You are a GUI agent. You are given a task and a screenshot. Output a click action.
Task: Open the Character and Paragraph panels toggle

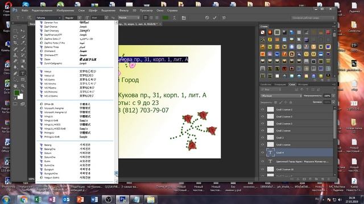[x=184, y=18]
